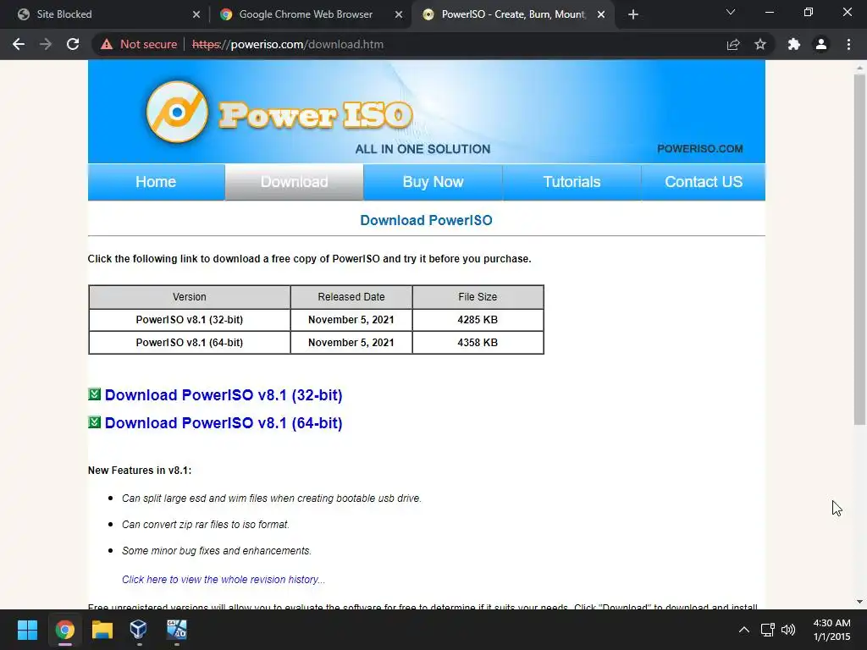Click the Power ISO banner wordmark

316,115
